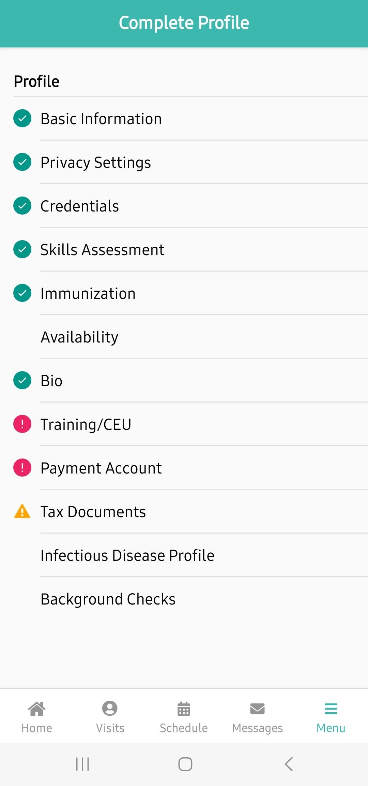
Task: Tap the red alert icon beside Training/CEU
Action: tap(22, 424)
